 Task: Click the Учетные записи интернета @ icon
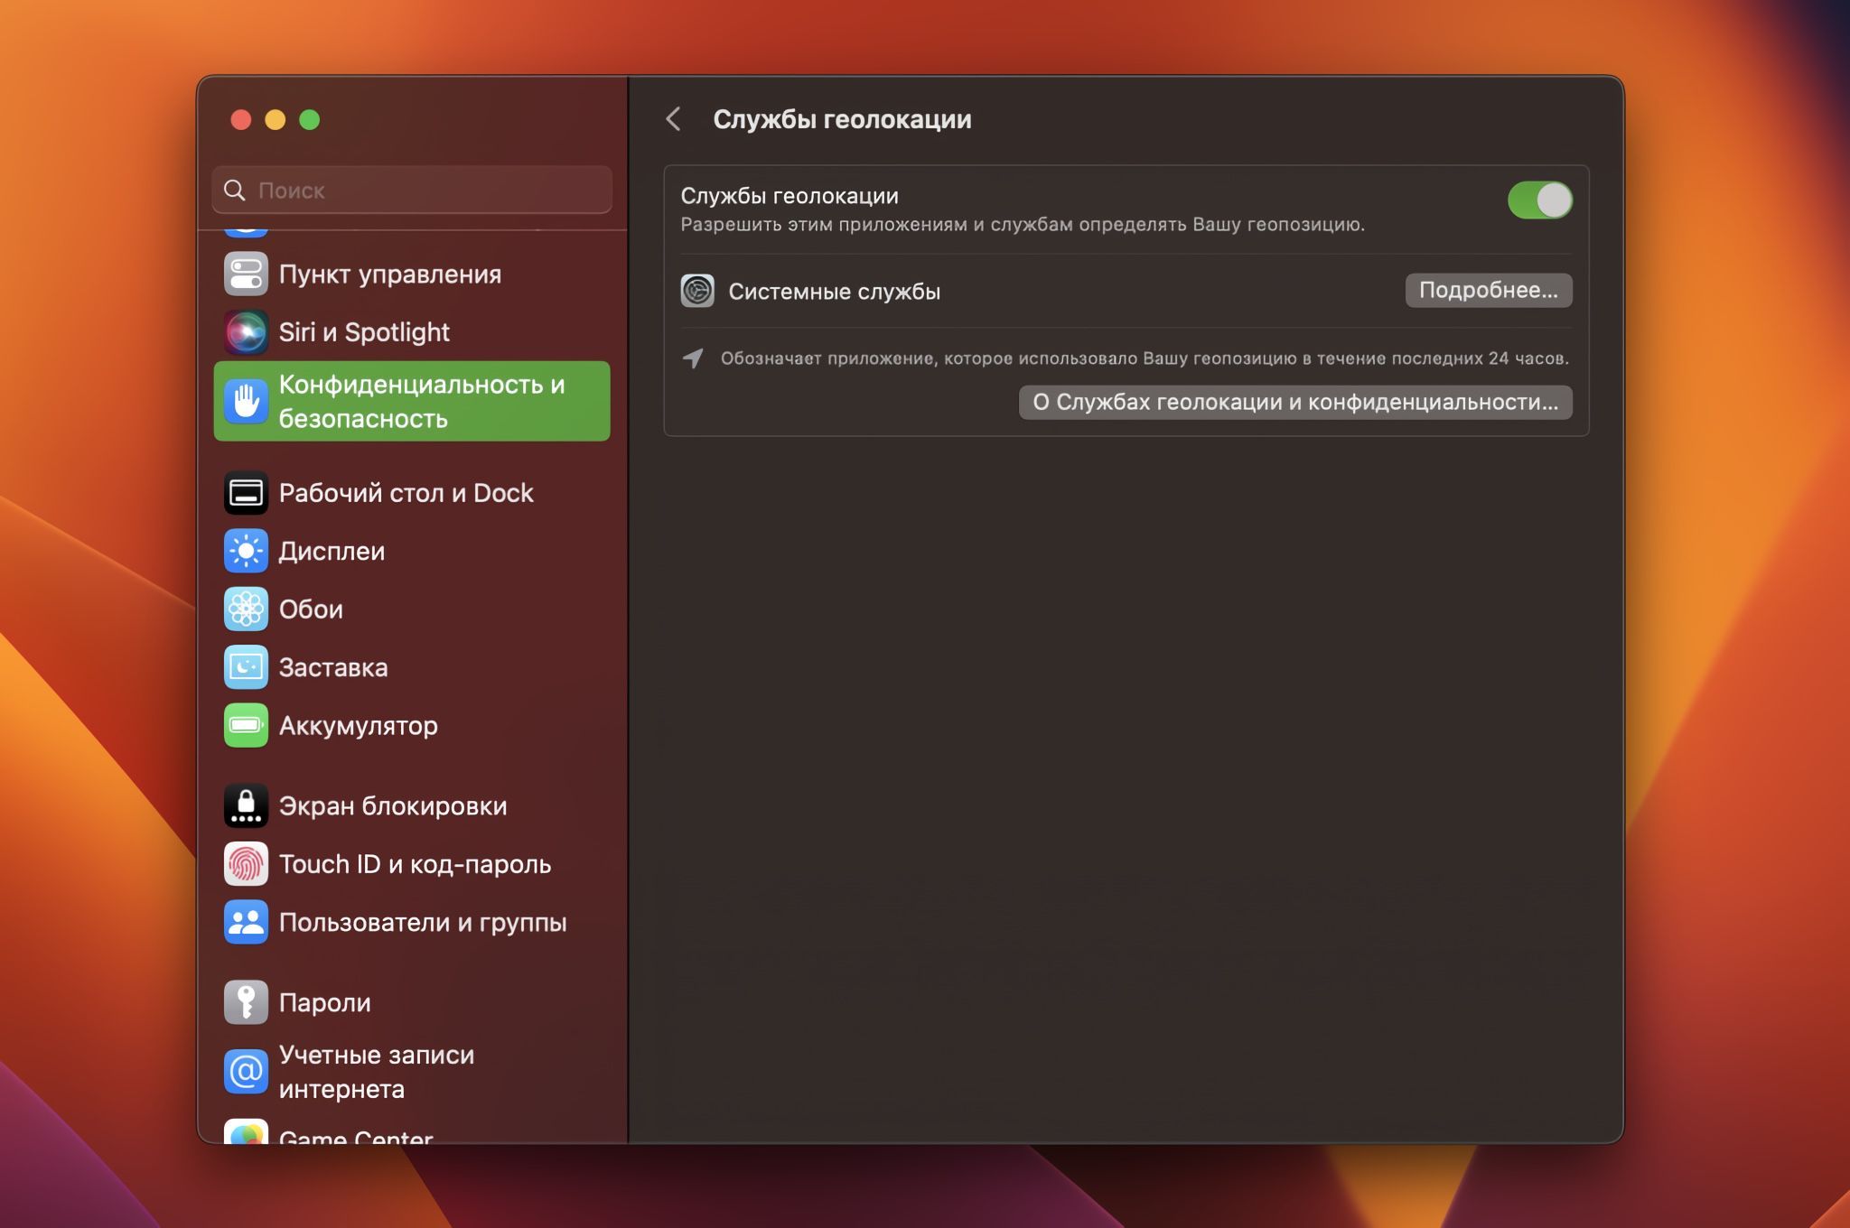246,1072
